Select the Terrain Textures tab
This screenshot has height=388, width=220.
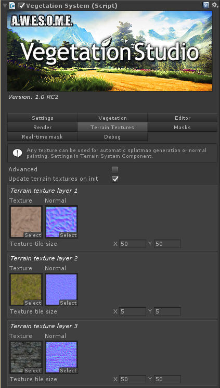pyautogui.click(x=112, y=128)
